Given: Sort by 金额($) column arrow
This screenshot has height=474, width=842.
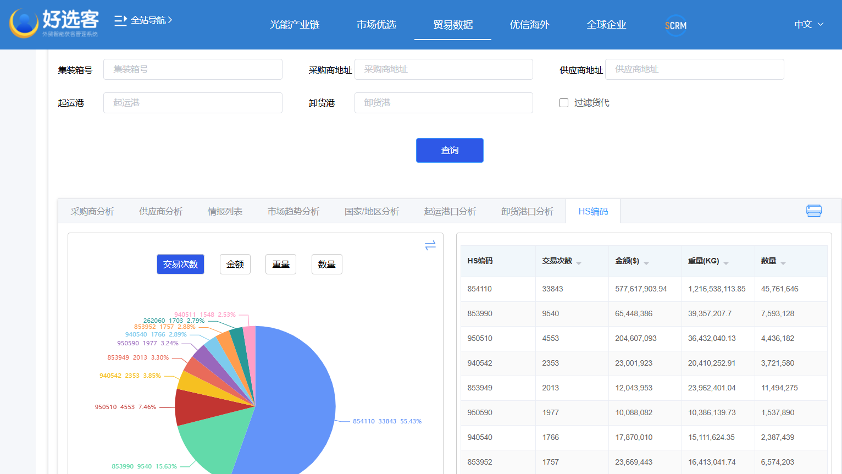Looking at the screenshot, I should [646, 263].
